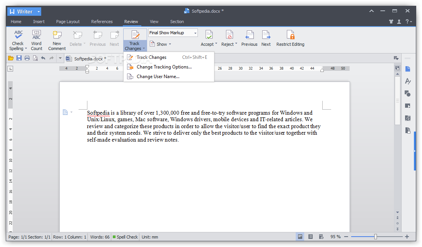The width and height of the screenshot is (422, 247).
Task: Undo the last action
Action: coord(43,58)
